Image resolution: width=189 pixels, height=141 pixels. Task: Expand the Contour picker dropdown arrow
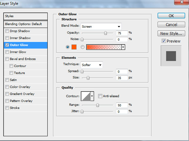pos(92,96)
